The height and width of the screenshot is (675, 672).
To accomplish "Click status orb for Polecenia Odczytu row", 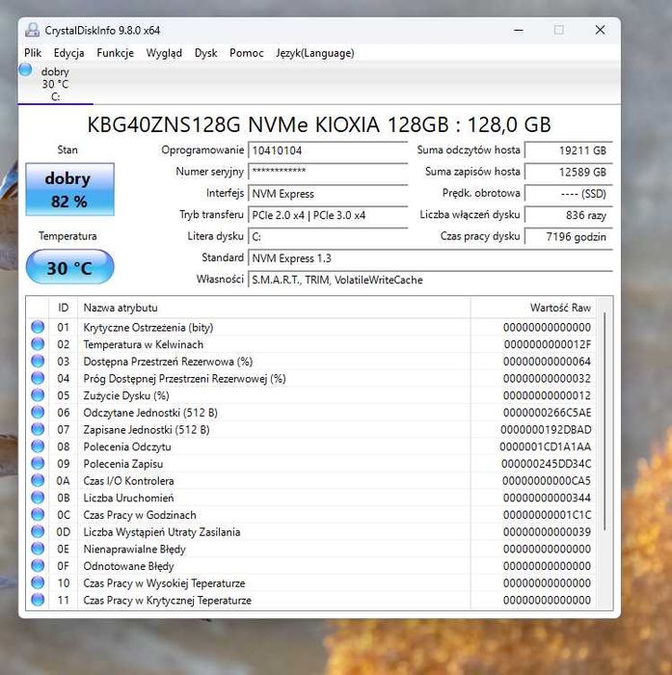I will [x=38, y=446].
